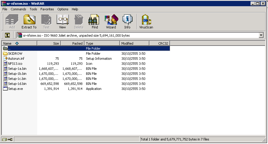
Task: Click the SKIDROW folder name
Action: (x=15, y=54)
